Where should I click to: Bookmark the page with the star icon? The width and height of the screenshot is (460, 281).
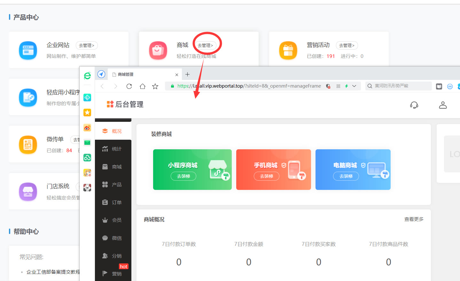pyautogui.click(x=155, y=86)
